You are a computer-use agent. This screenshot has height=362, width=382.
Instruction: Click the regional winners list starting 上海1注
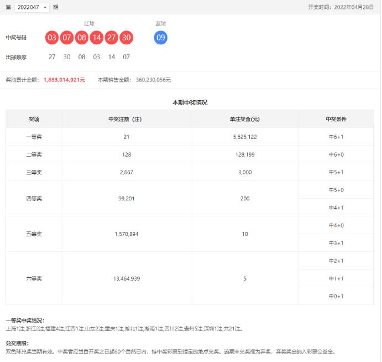(x=124, y=329)
